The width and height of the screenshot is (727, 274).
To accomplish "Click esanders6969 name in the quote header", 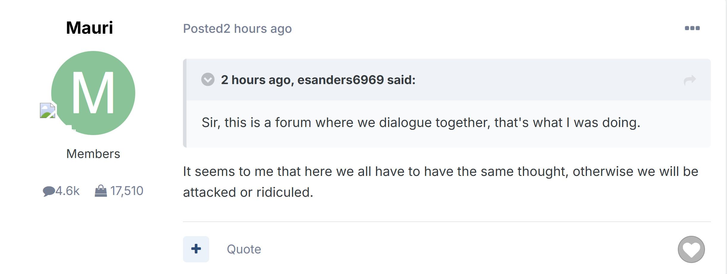I will pyautogui.click(x=340, y=80).
